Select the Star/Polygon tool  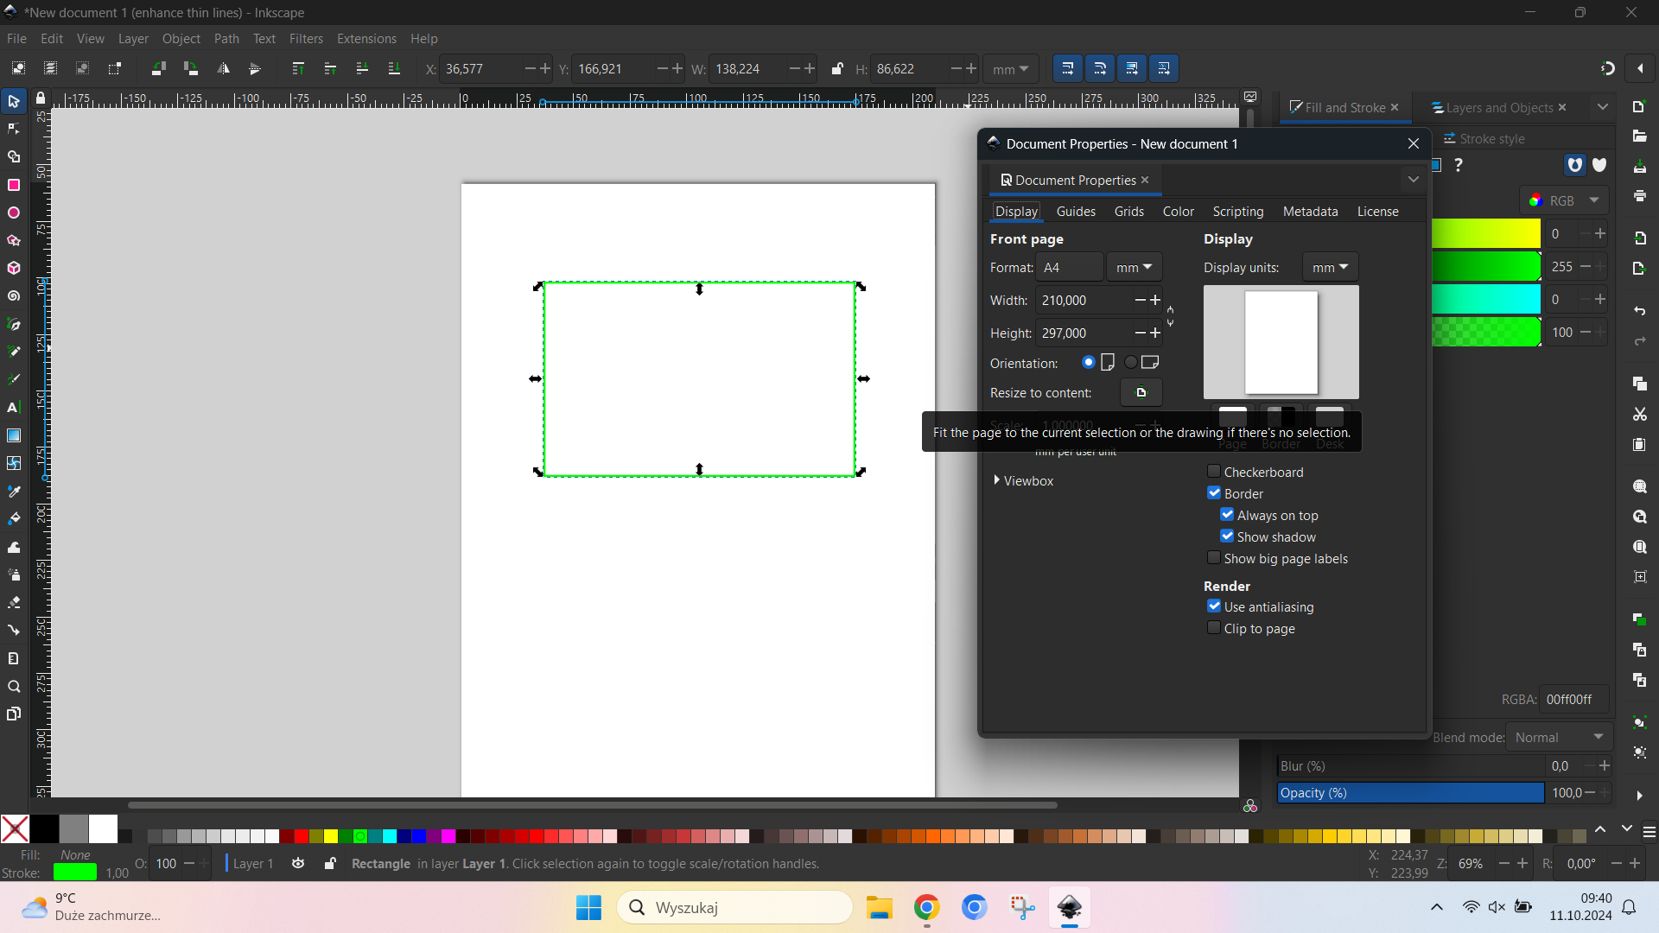[x=14, y=240]
